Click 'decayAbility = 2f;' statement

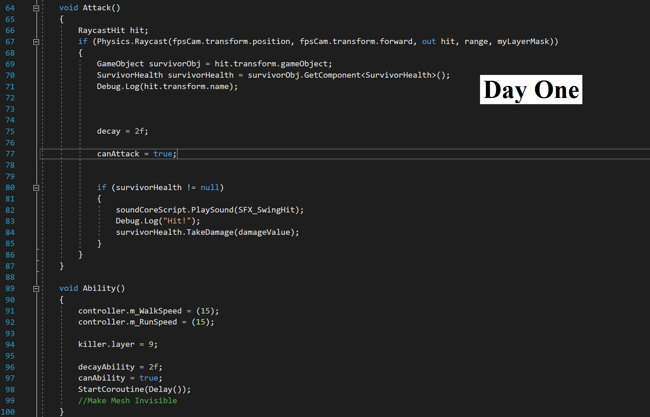120,367
